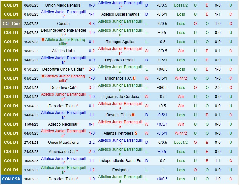Click the CON CSA league label

coord(11,179)
